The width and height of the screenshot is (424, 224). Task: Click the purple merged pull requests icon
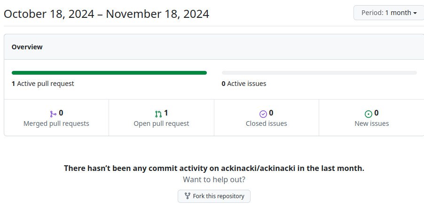pyautogui.click(x=53, y=114)
